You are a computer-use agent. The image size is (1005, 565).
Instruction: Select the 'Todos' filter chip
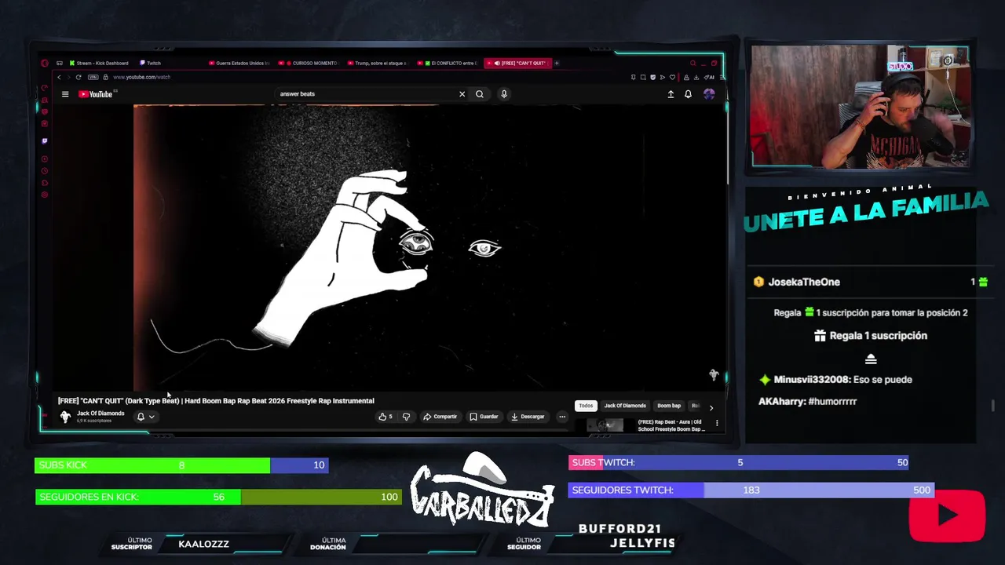(586, 406)
